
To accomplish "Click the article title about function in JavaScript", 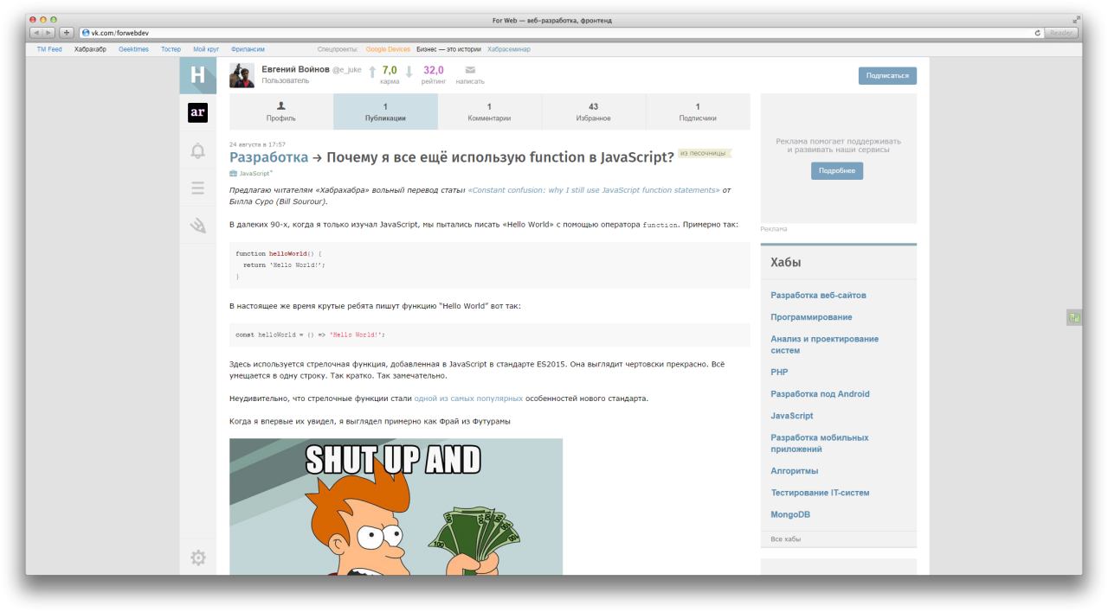I will coord(499,157).
